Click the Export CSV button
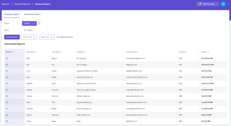231x126 pixels. [47, 37]
